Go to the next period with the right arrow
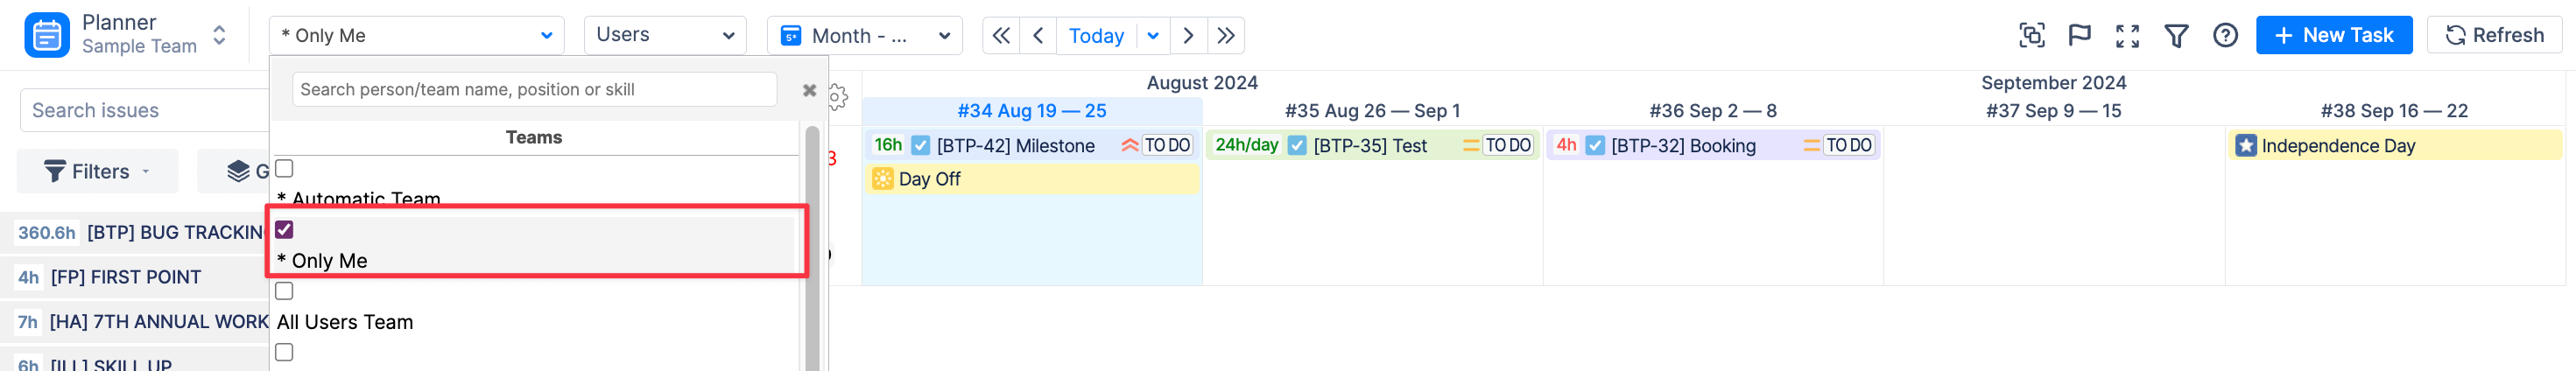 coord(1188,36)
